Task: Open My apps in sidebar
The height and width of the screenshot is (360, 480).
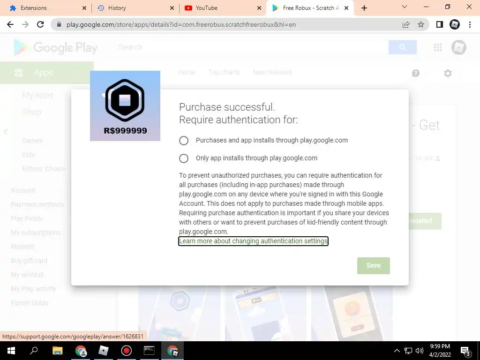Action: click(x=37, y=95)
